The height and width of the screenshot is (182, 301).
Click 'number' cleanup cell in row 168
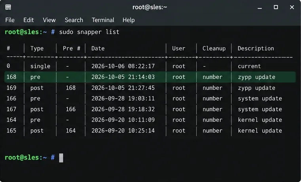212,77
